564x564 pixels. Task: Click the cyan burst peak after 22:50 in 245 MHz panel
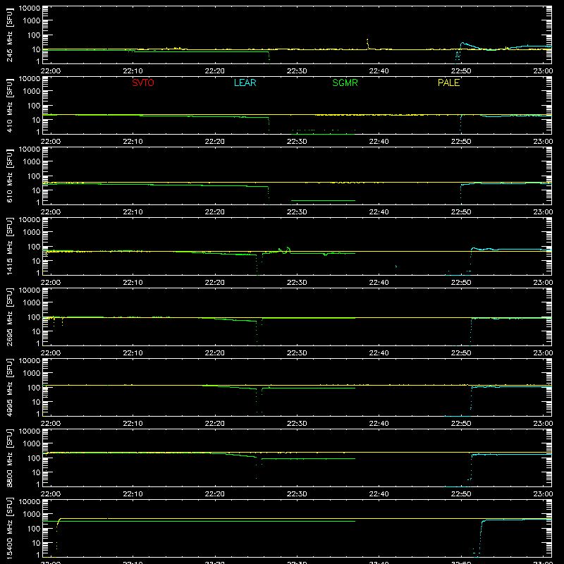tap(462, 44)
